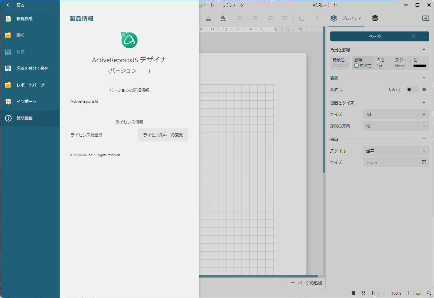Click the 新規作成 document icon
434x298 pixels.
8,19
